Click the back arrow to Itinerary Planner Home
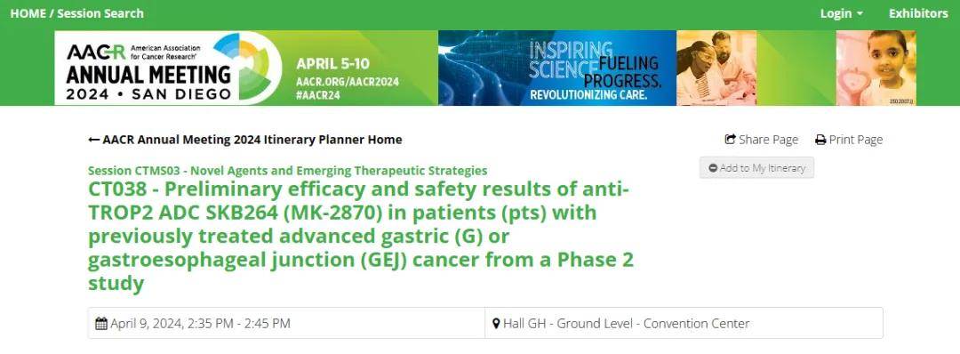 point(93,140)
